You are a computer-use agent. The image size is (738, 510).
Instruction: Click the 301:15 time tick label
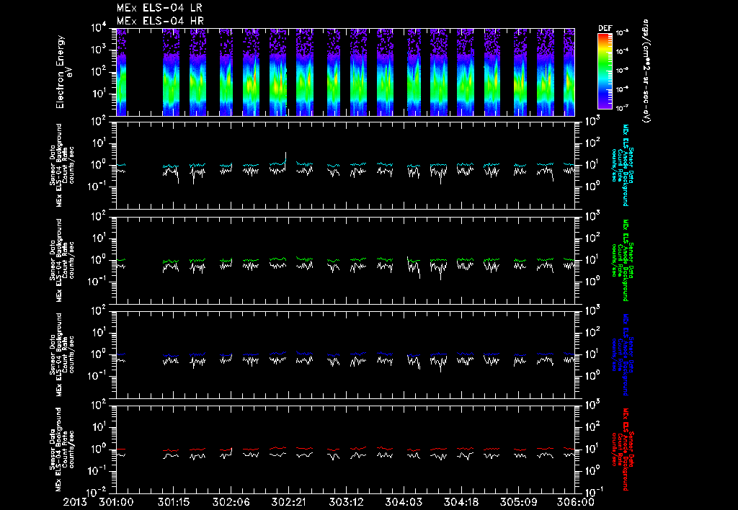tap(174, 503)
